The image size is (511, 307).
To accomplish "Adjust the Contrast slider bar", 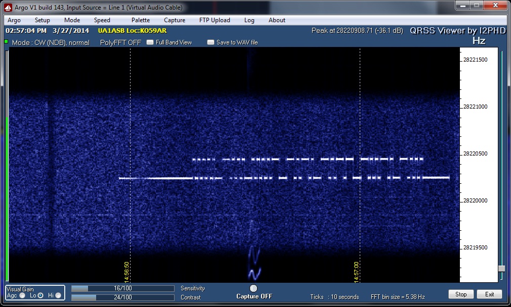I will coord(123,297).
